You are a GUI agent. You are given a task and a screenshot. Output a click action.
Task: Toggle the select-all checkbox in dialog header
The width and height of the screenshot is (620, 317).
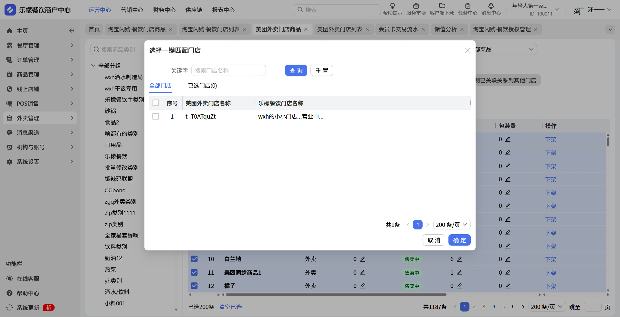pyautogui.click(x=156, y=103)
